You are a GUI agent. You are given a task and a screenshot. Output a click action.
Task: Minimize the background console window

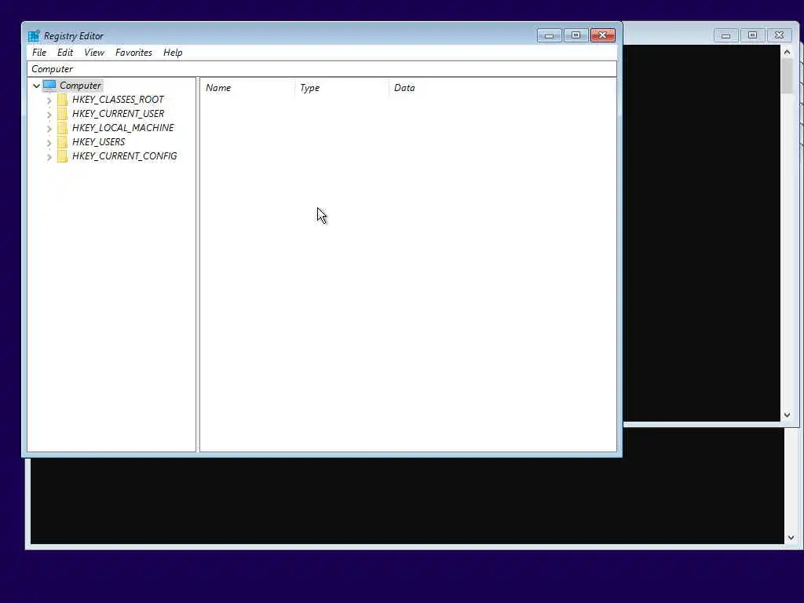[725, 35]
